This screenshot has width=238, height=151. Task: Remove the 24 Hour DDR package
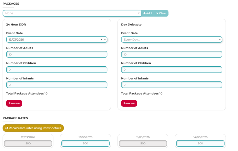(14, 103)
